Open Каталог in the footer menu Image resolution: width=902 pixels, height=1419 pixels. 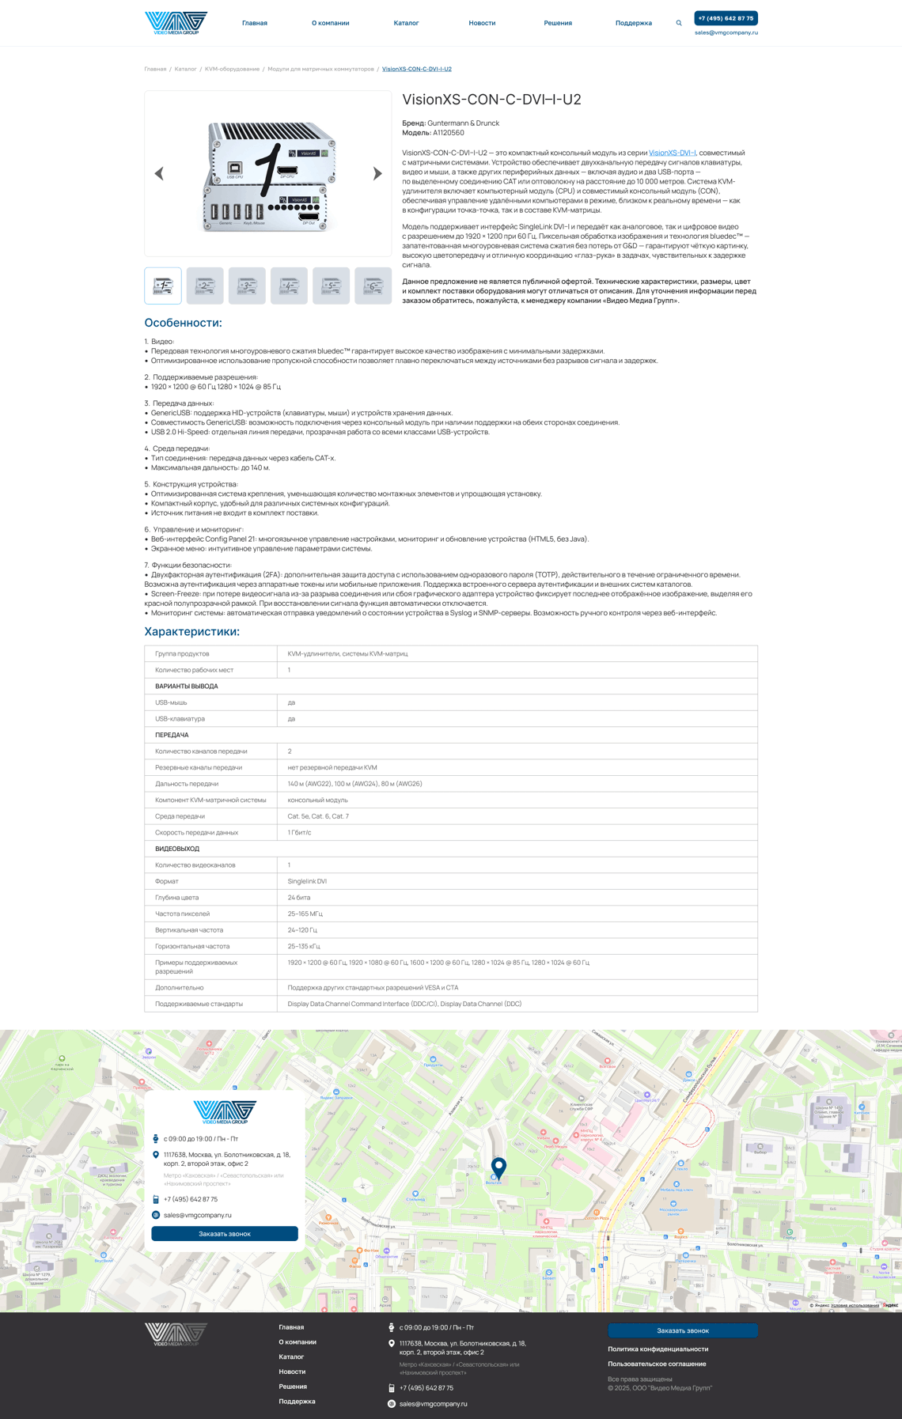(x=291, y=1357)
